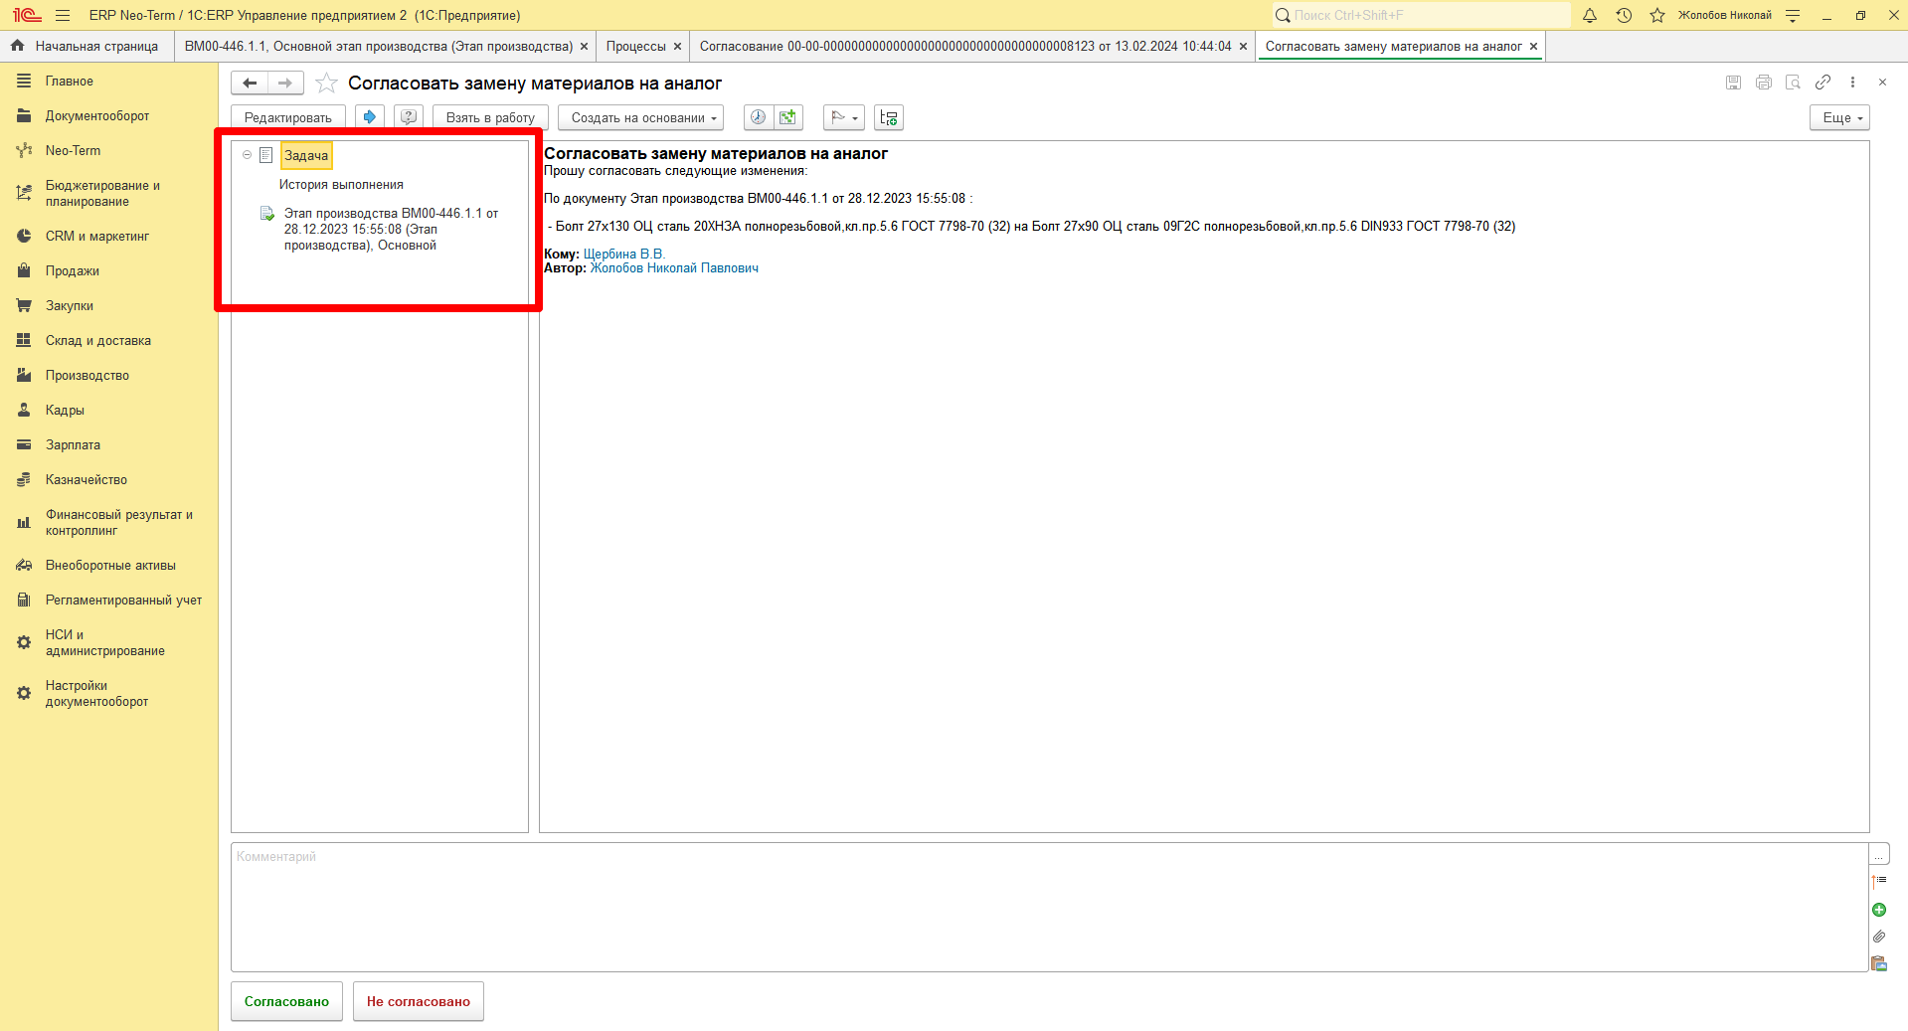Open the flag dropdown in the toolbar
This screenshot has height=1031, width=1908.
coord(844,117)
